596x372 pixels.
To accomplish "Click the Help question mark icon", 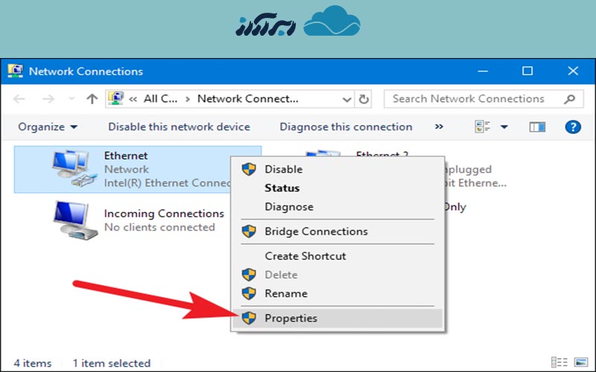I will coord(572,127).
